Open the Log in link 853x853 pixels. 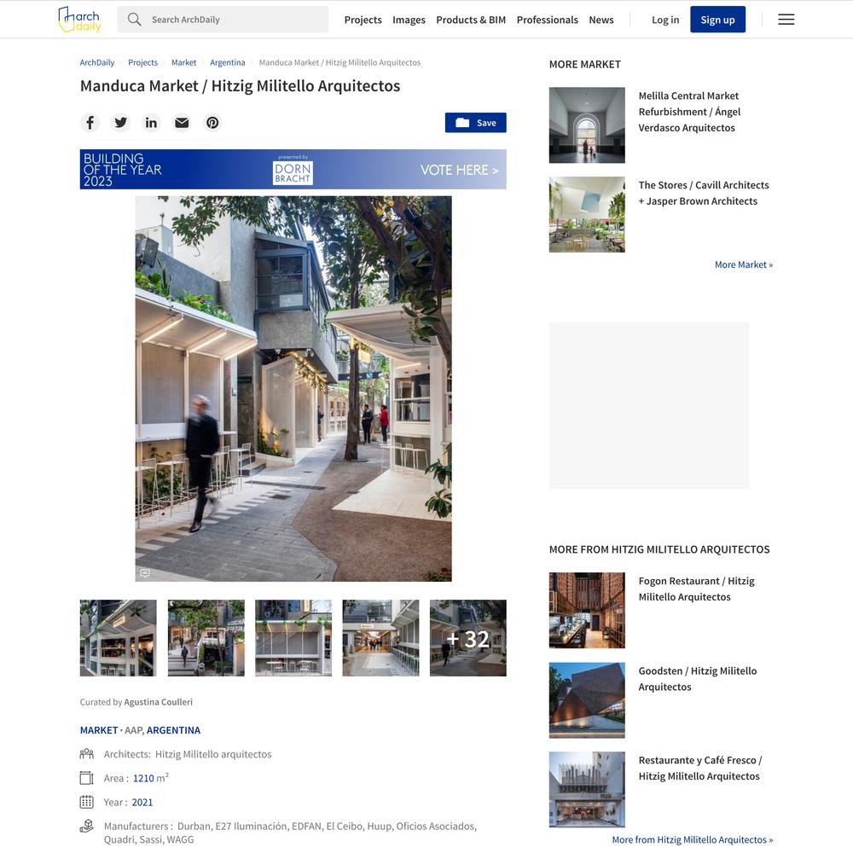click(x=665, y=20)
